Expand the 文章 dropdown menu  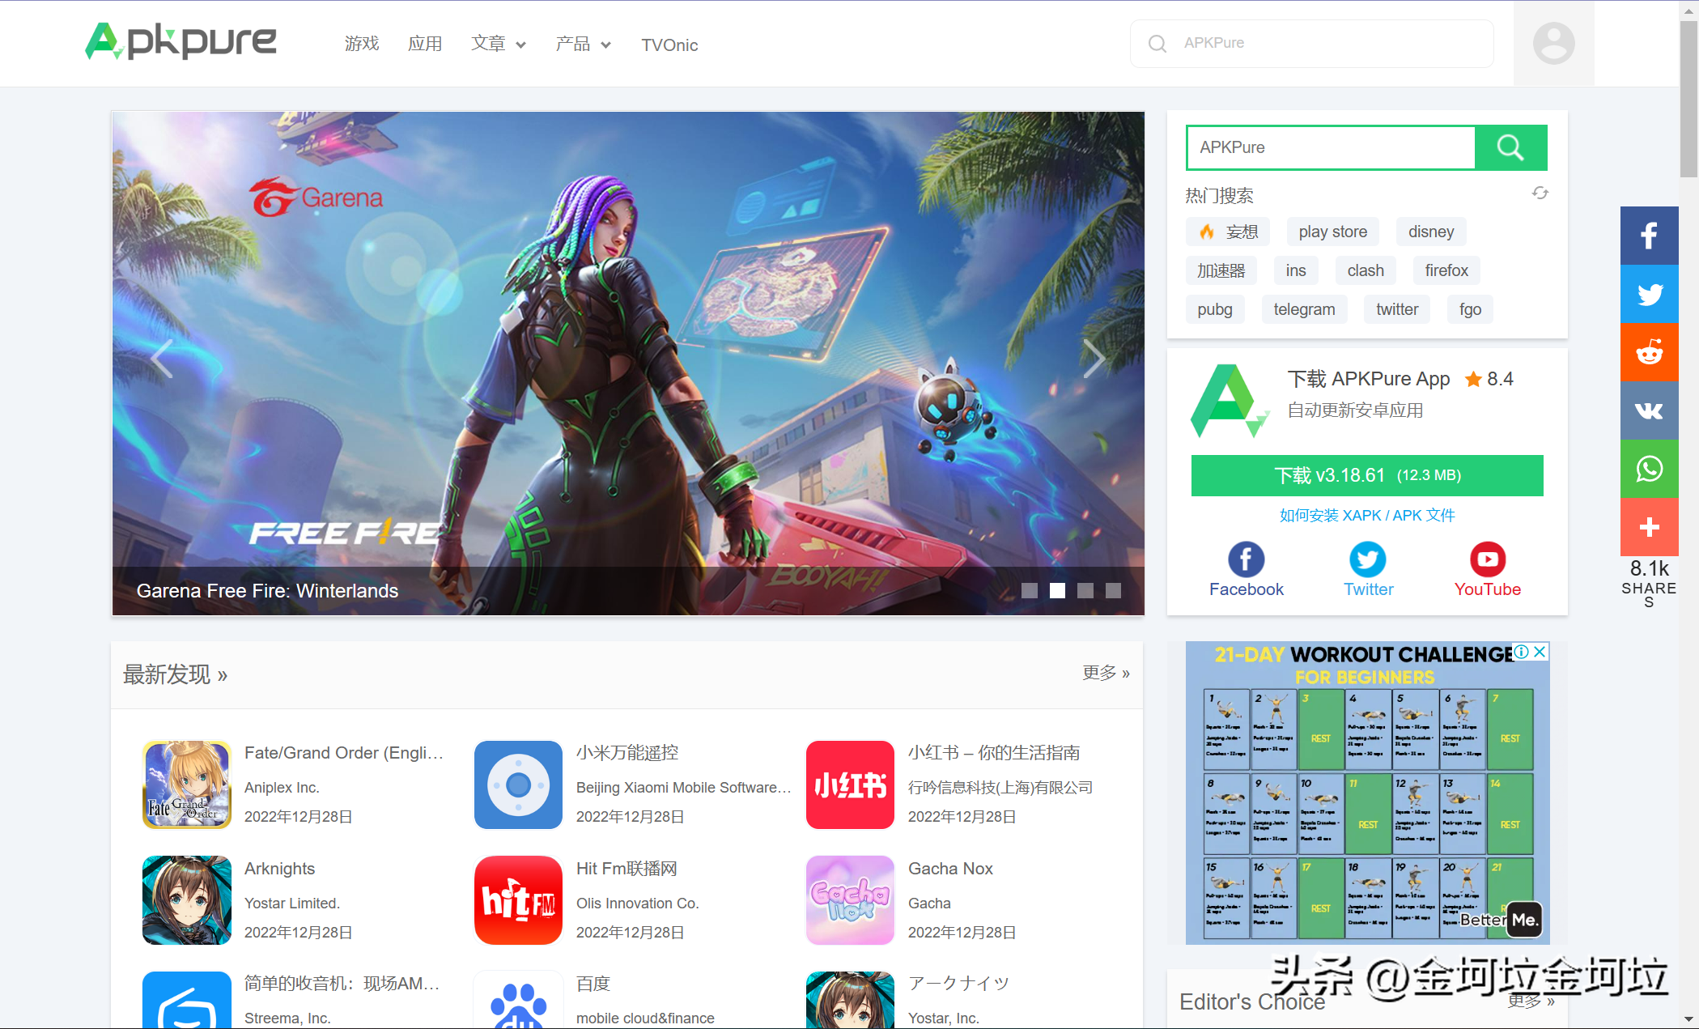pos(499,45)
